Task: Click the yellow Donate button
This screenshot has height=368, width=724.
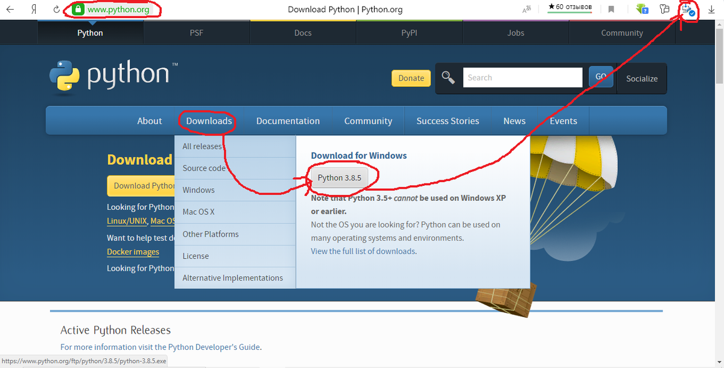Action: [x=411, y=78]
